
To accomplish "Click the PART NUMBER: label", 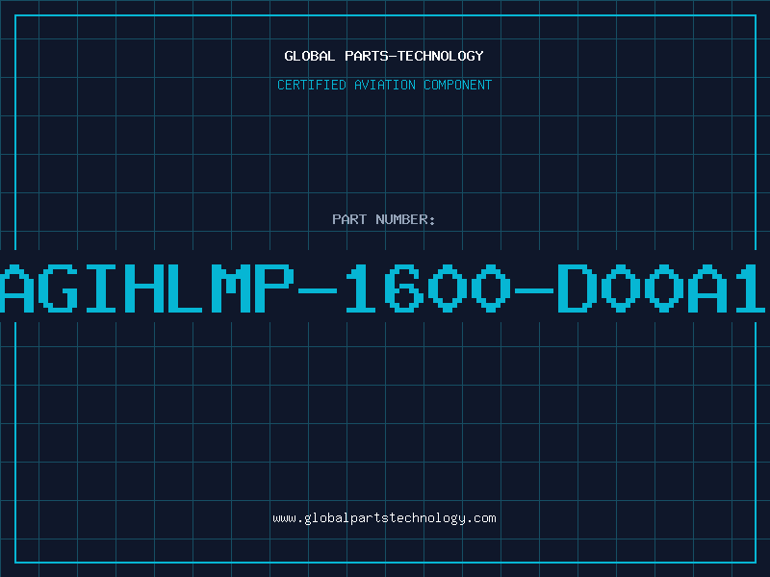I will (x=384, y=219).
